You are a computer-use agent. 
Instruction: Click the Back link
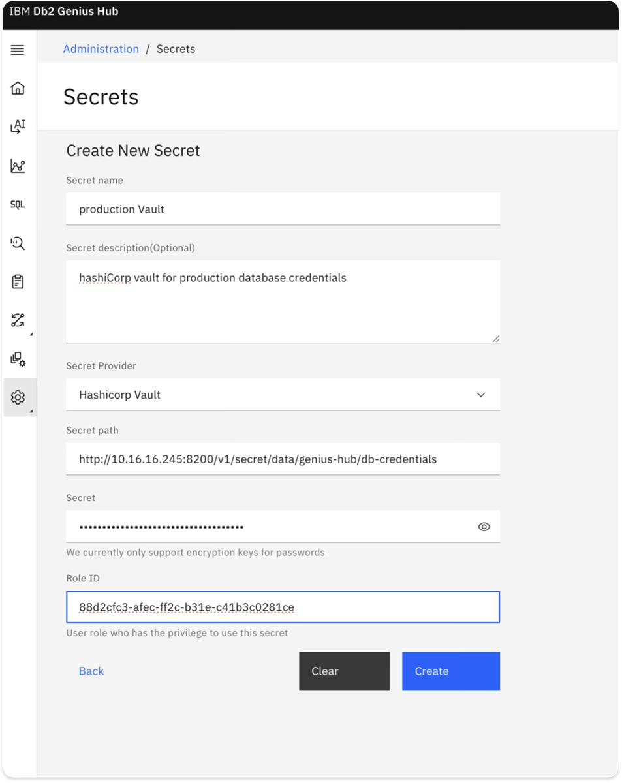coord(91,671)
